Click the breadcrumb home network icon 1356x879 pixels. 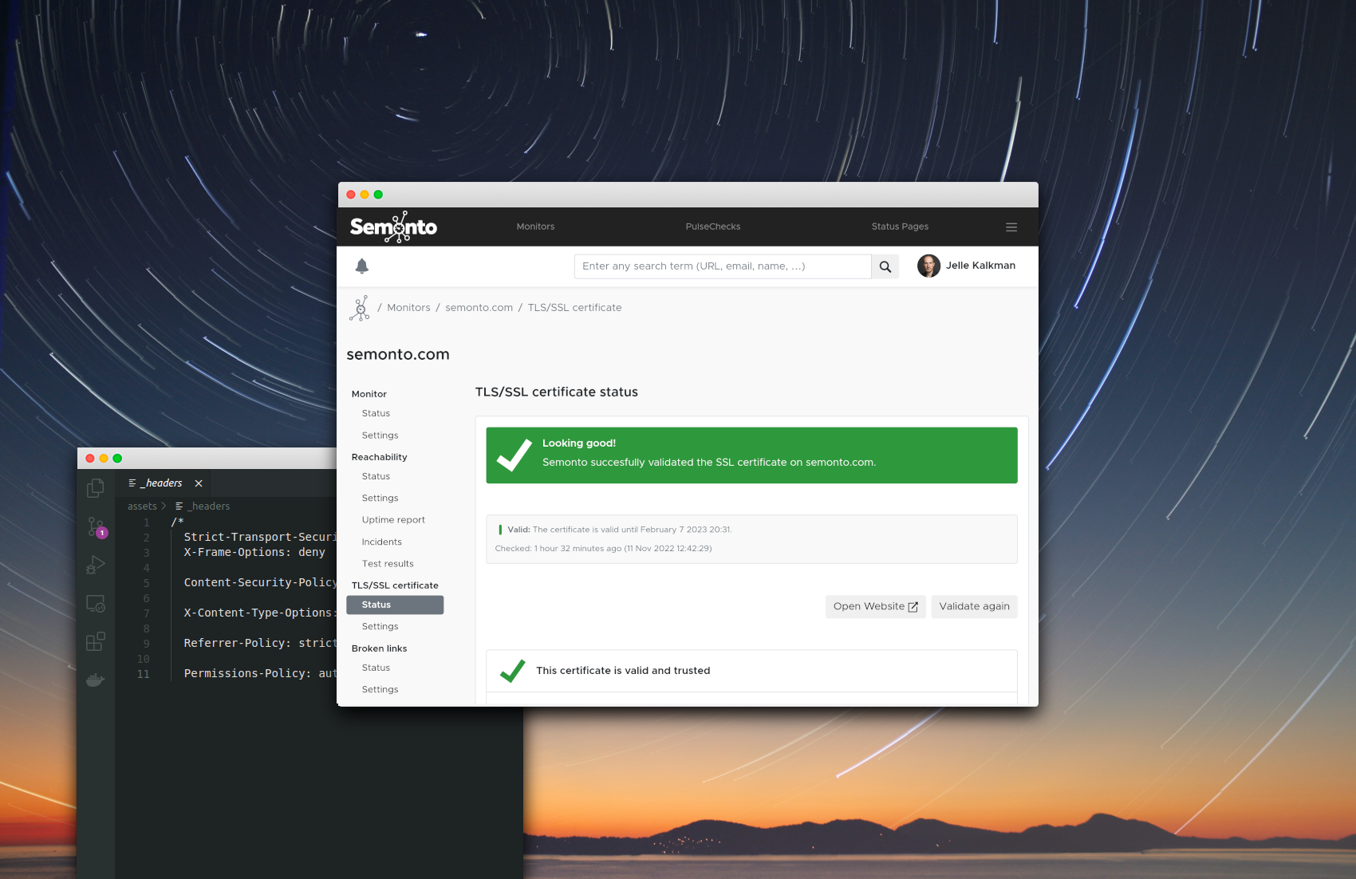[x=360, y=308]
